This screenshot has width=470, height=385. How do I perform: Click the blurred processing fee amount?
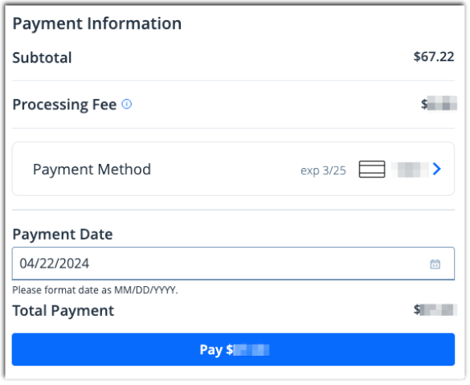click(439, 103)
